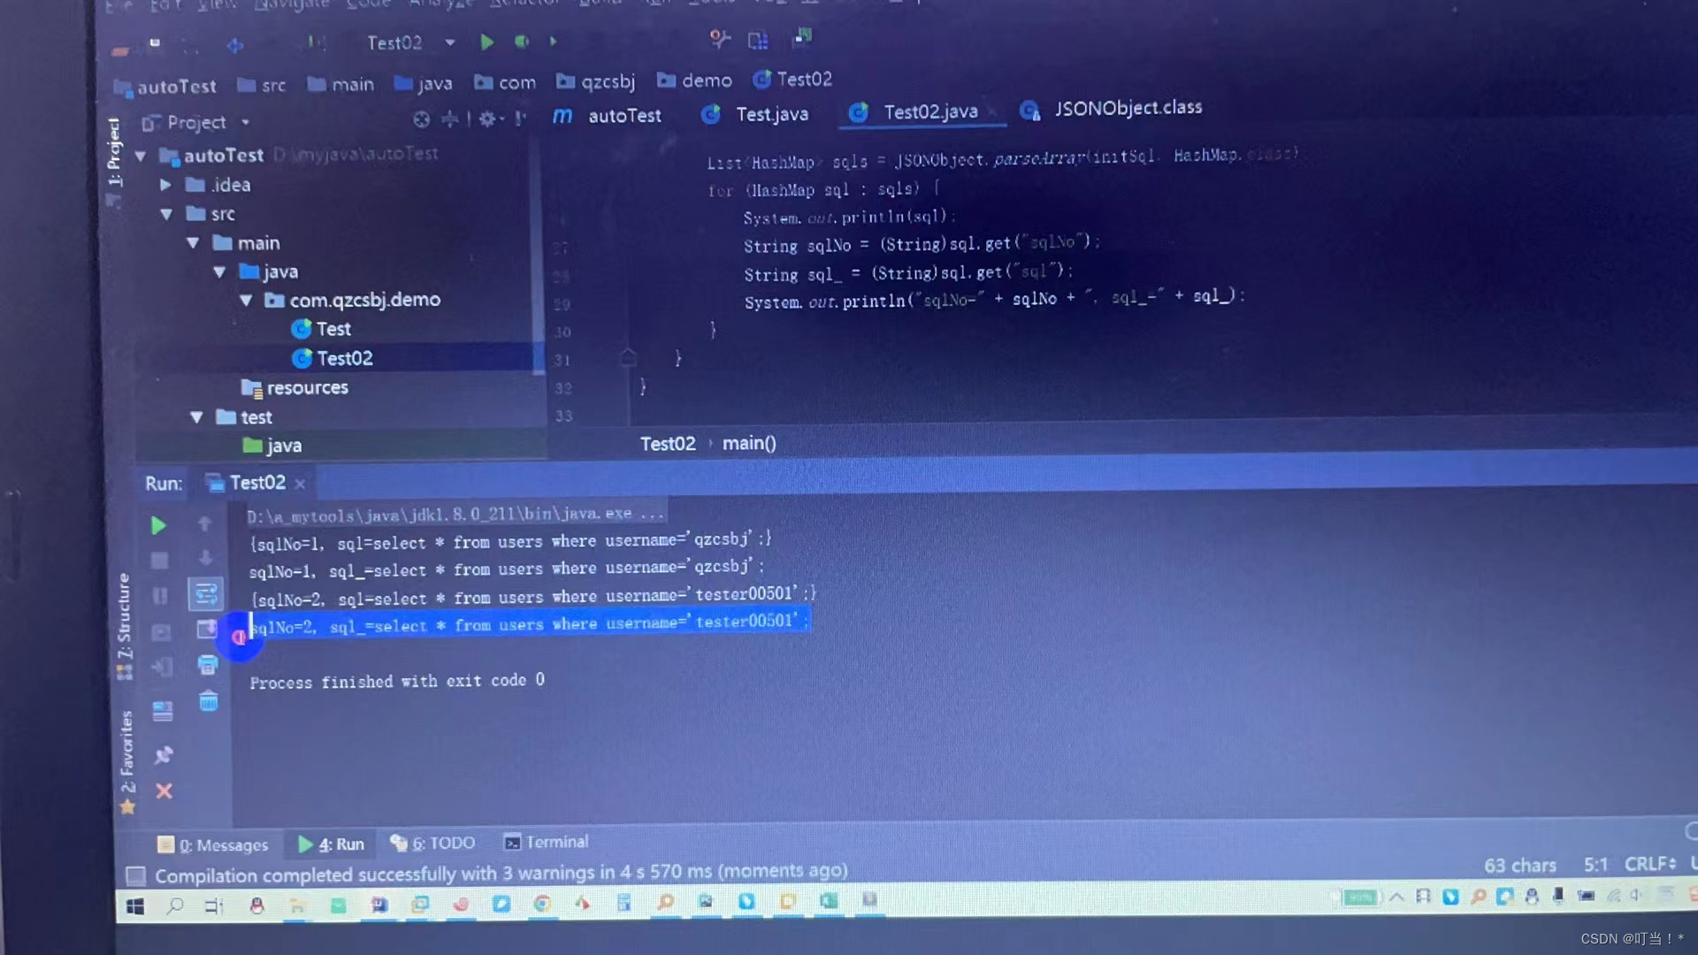Change the CRLF line separator in status bar
The width and height of the screenshot is (1698, 955).
(x=1650, y=863)
